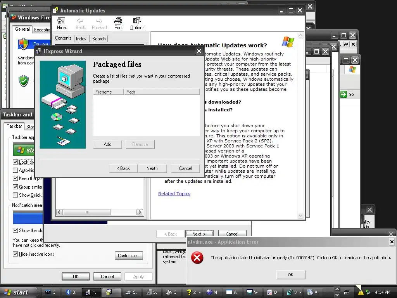Toggle Auto-hide the taskbar checkbox
The image size is (397, 298).
point(15,170)
